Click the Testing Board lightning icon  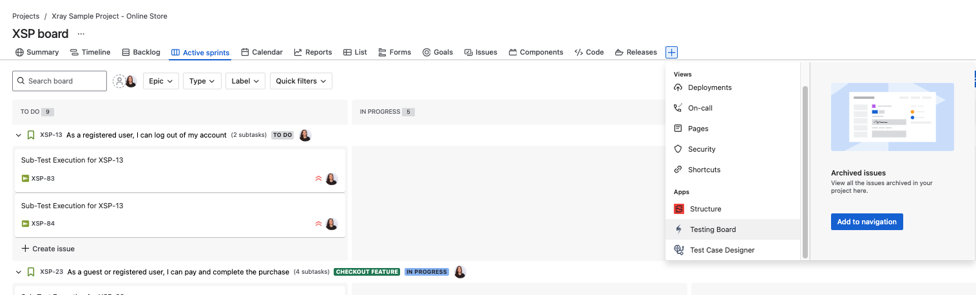click(678, 229)
